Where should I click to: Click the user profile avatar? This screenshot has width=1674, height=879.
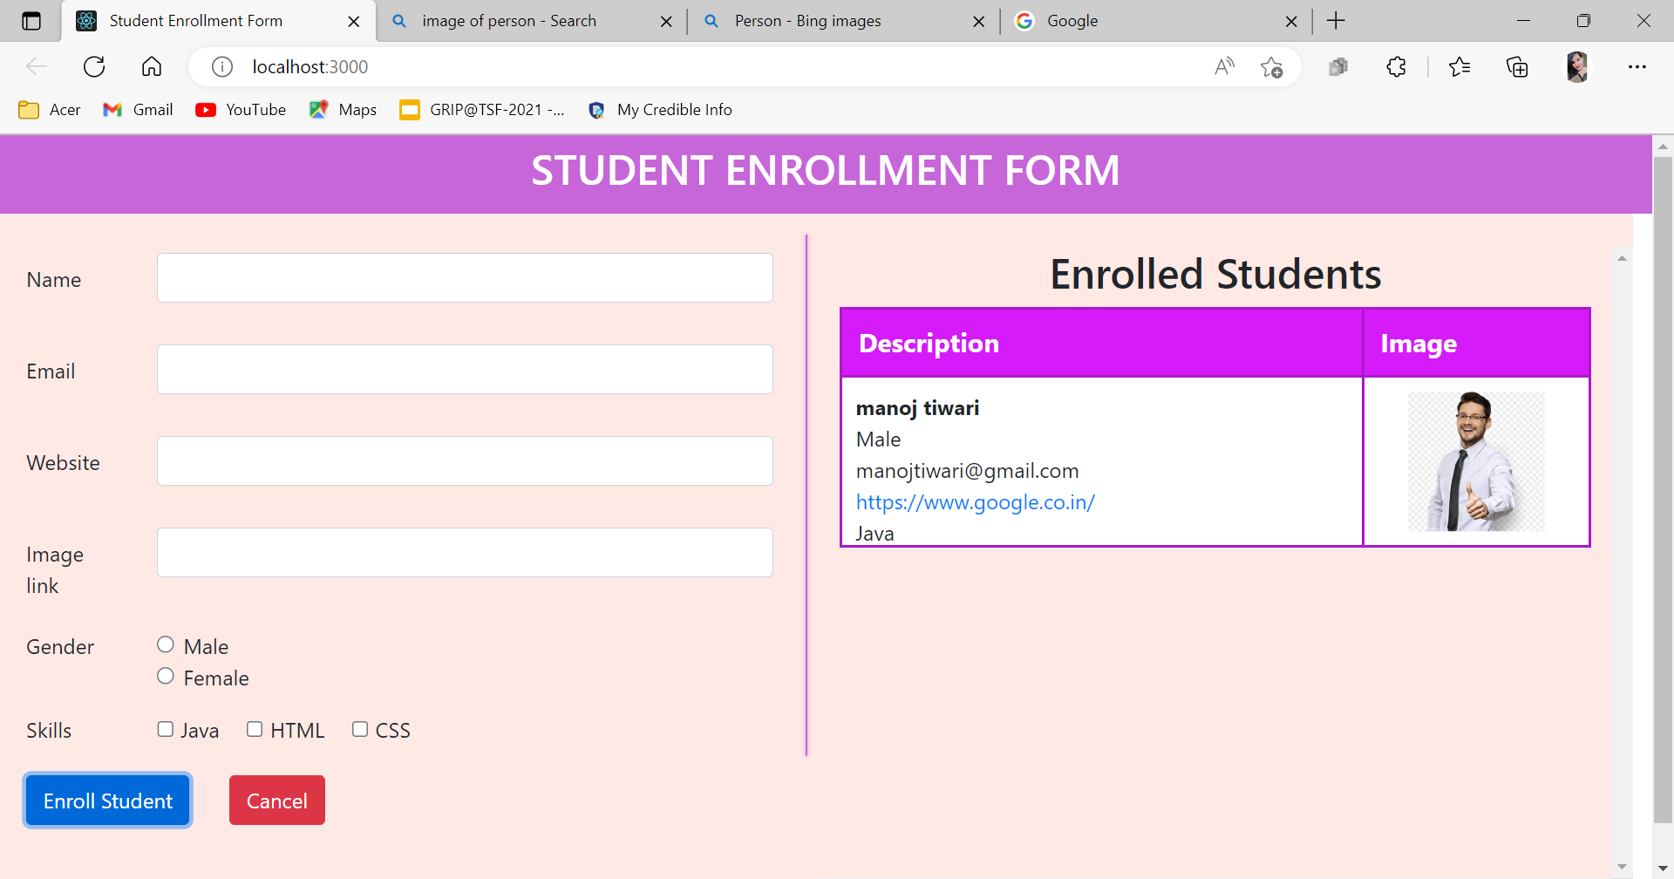coord(1576,66)
